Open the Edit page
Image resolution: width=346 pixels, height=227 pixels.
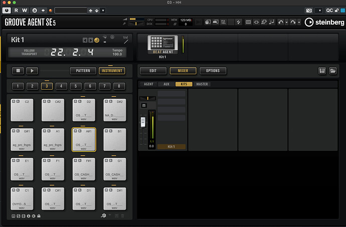pos(153,71)
